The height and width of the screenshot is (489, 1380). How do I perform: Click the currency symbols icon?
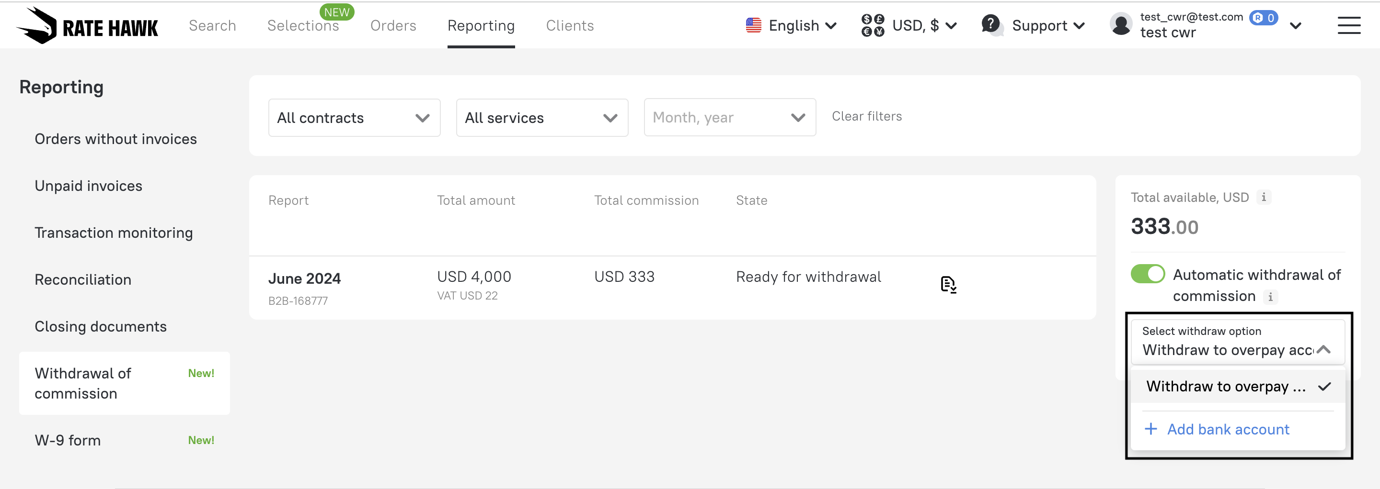pos(872,25)
